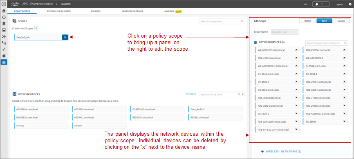Remove WA-6880-VSS.cisco.local device with x
The image size is (354, 159).
click(296, 50)
